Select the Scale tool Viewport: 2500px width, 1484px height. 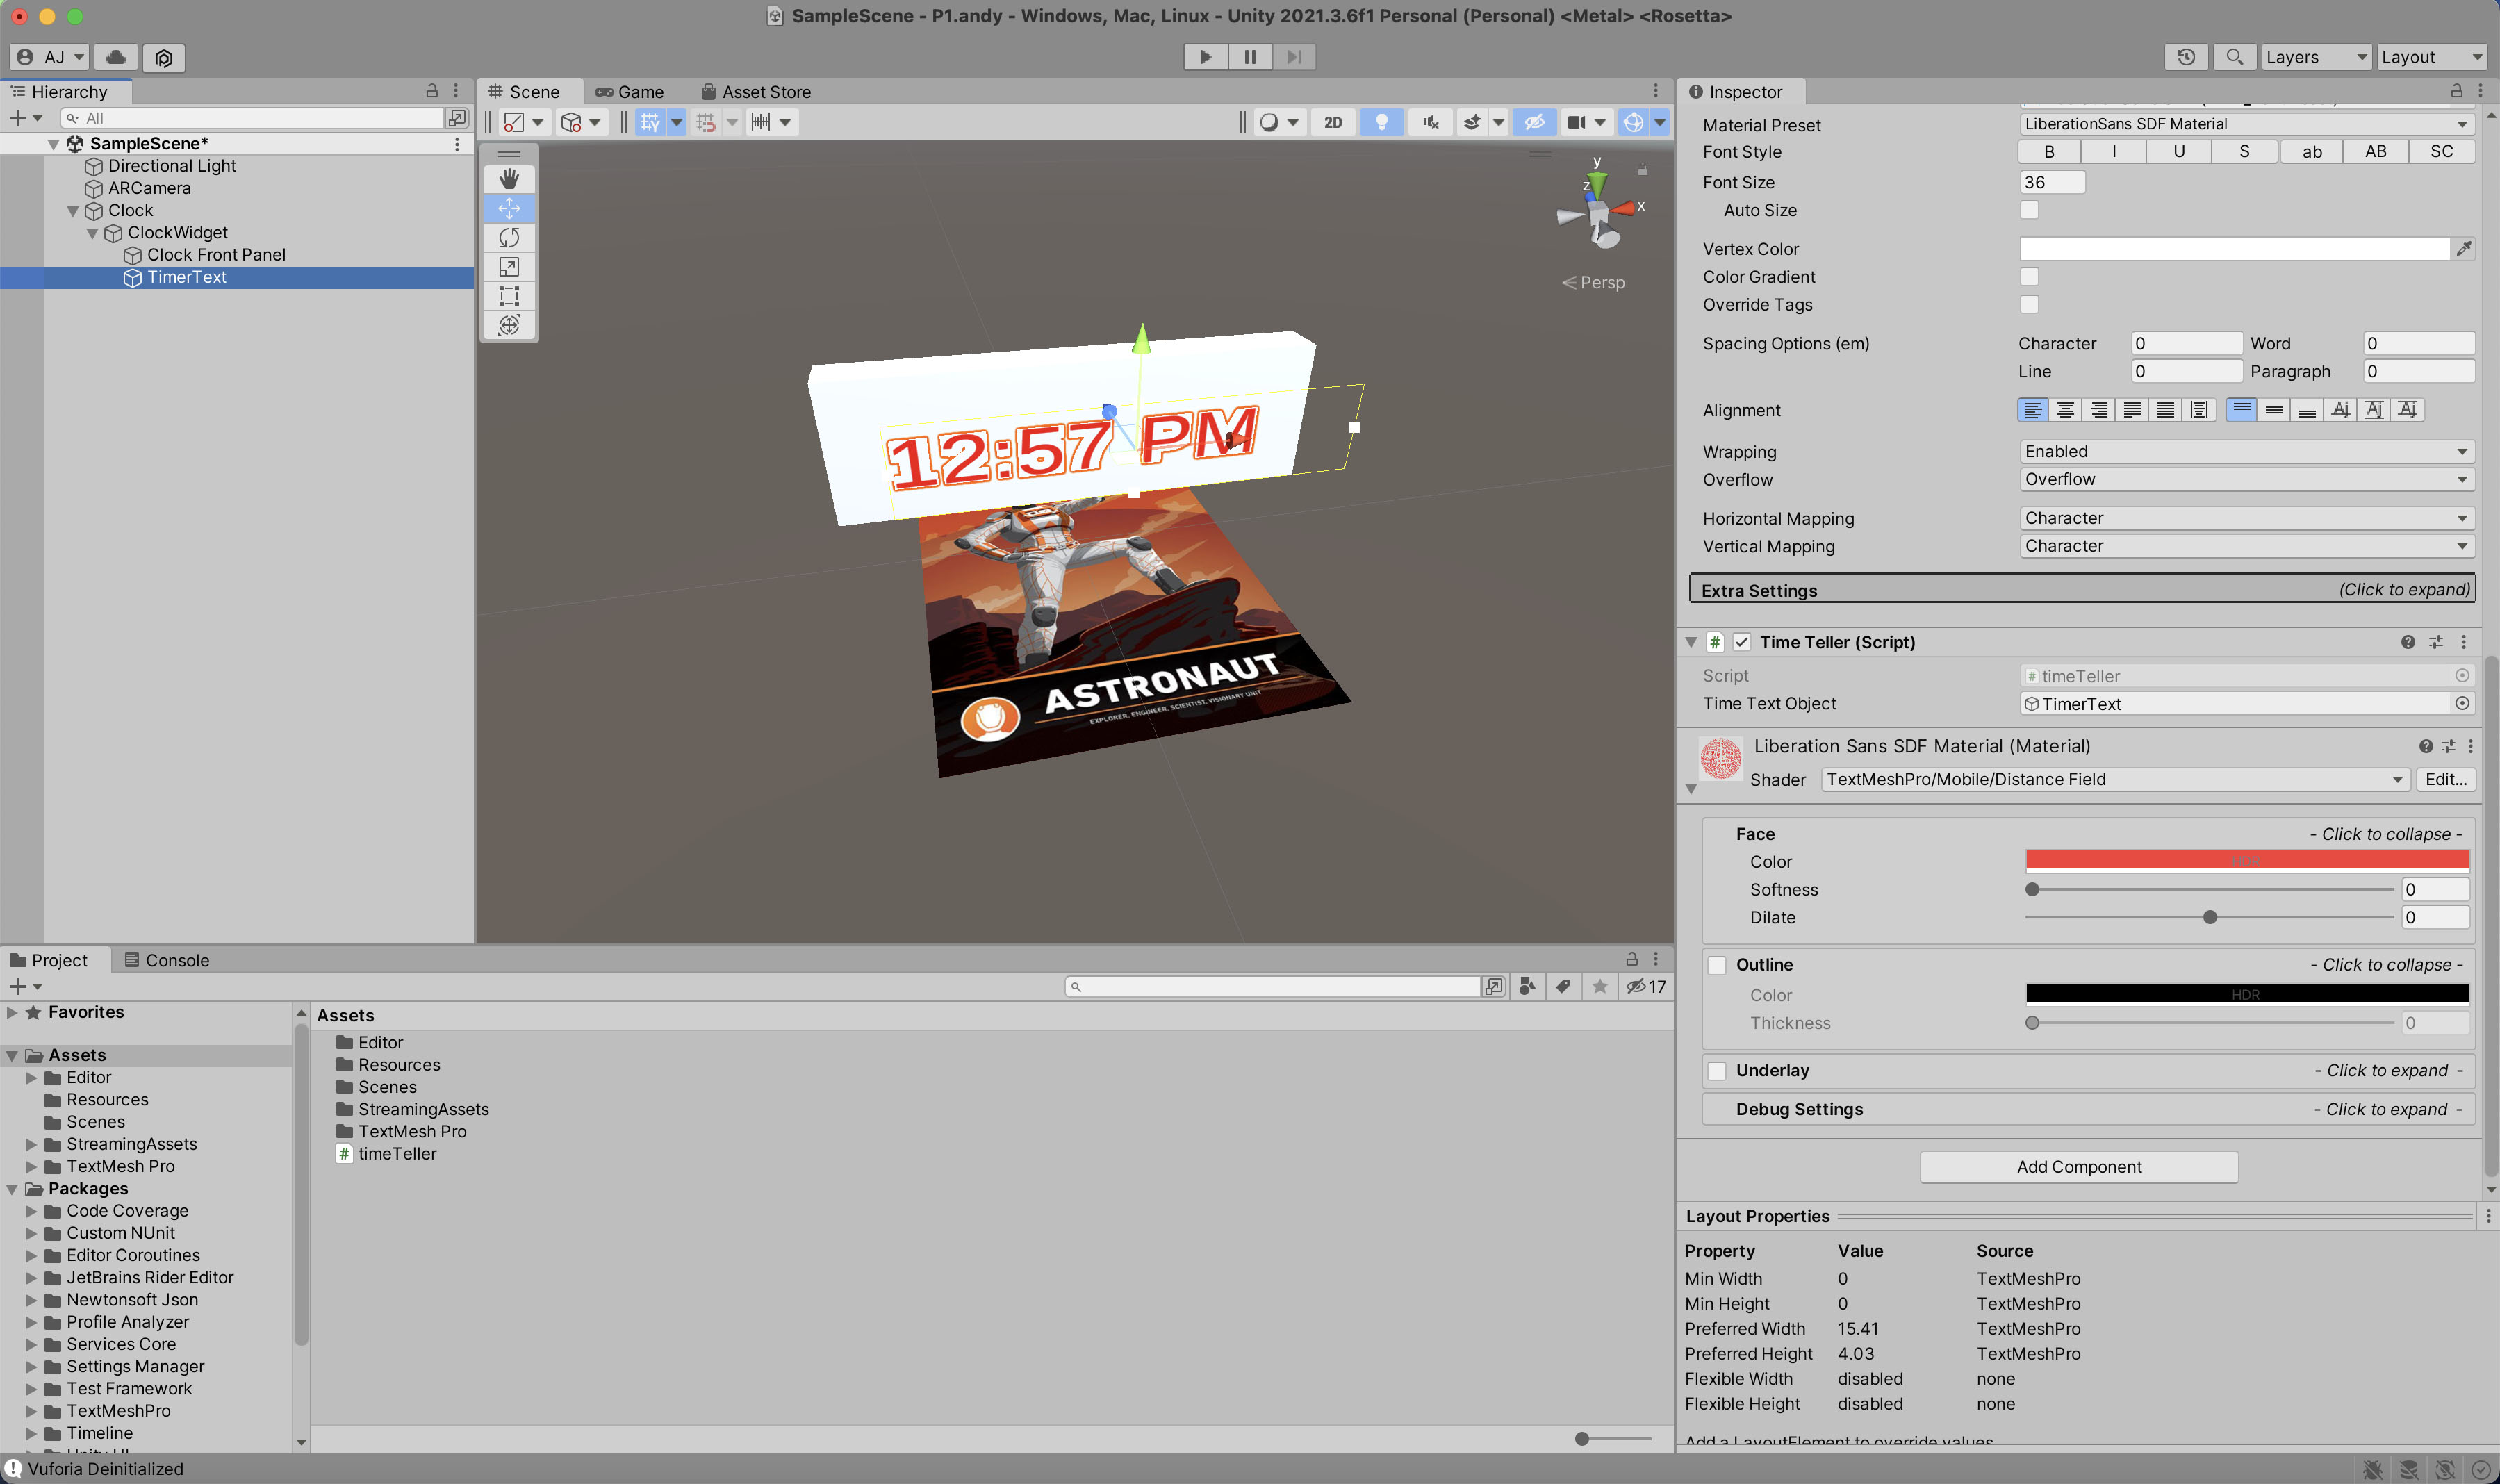[x=509, y=267]
